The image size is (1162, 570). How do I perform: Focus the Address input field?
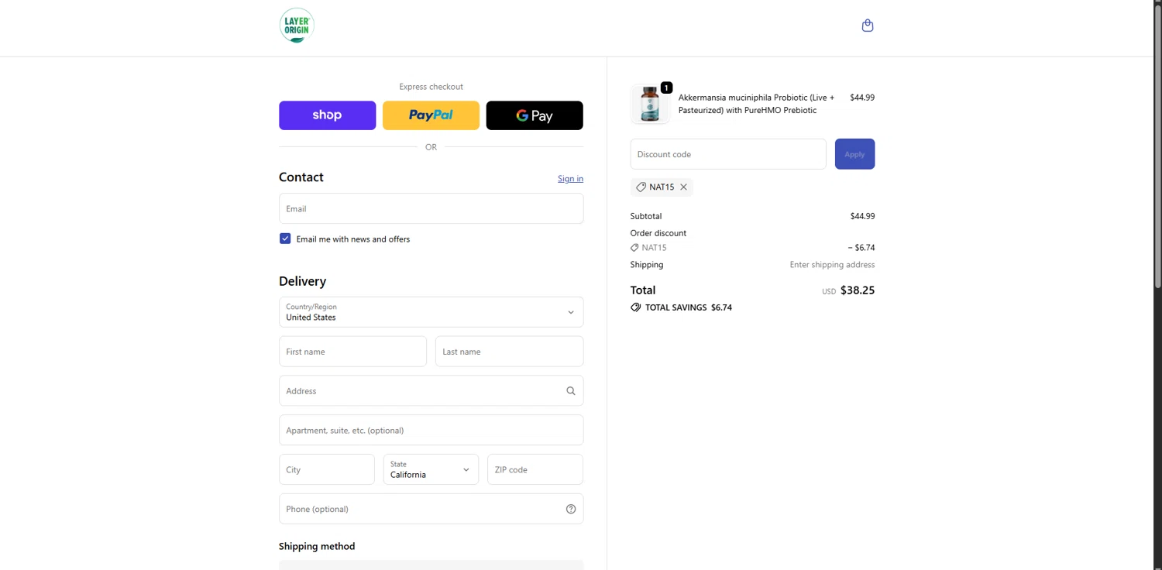point(431,391)
